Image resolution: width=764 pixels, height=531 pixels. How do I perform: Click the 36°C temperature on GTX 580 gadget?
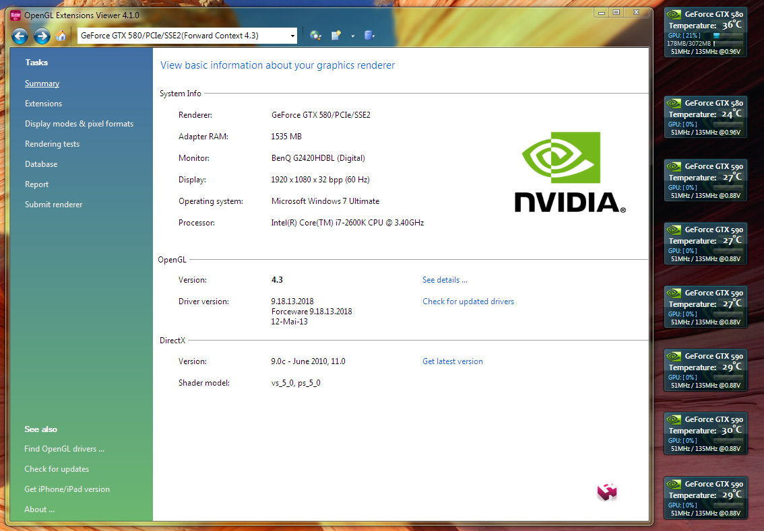[732, 25]
